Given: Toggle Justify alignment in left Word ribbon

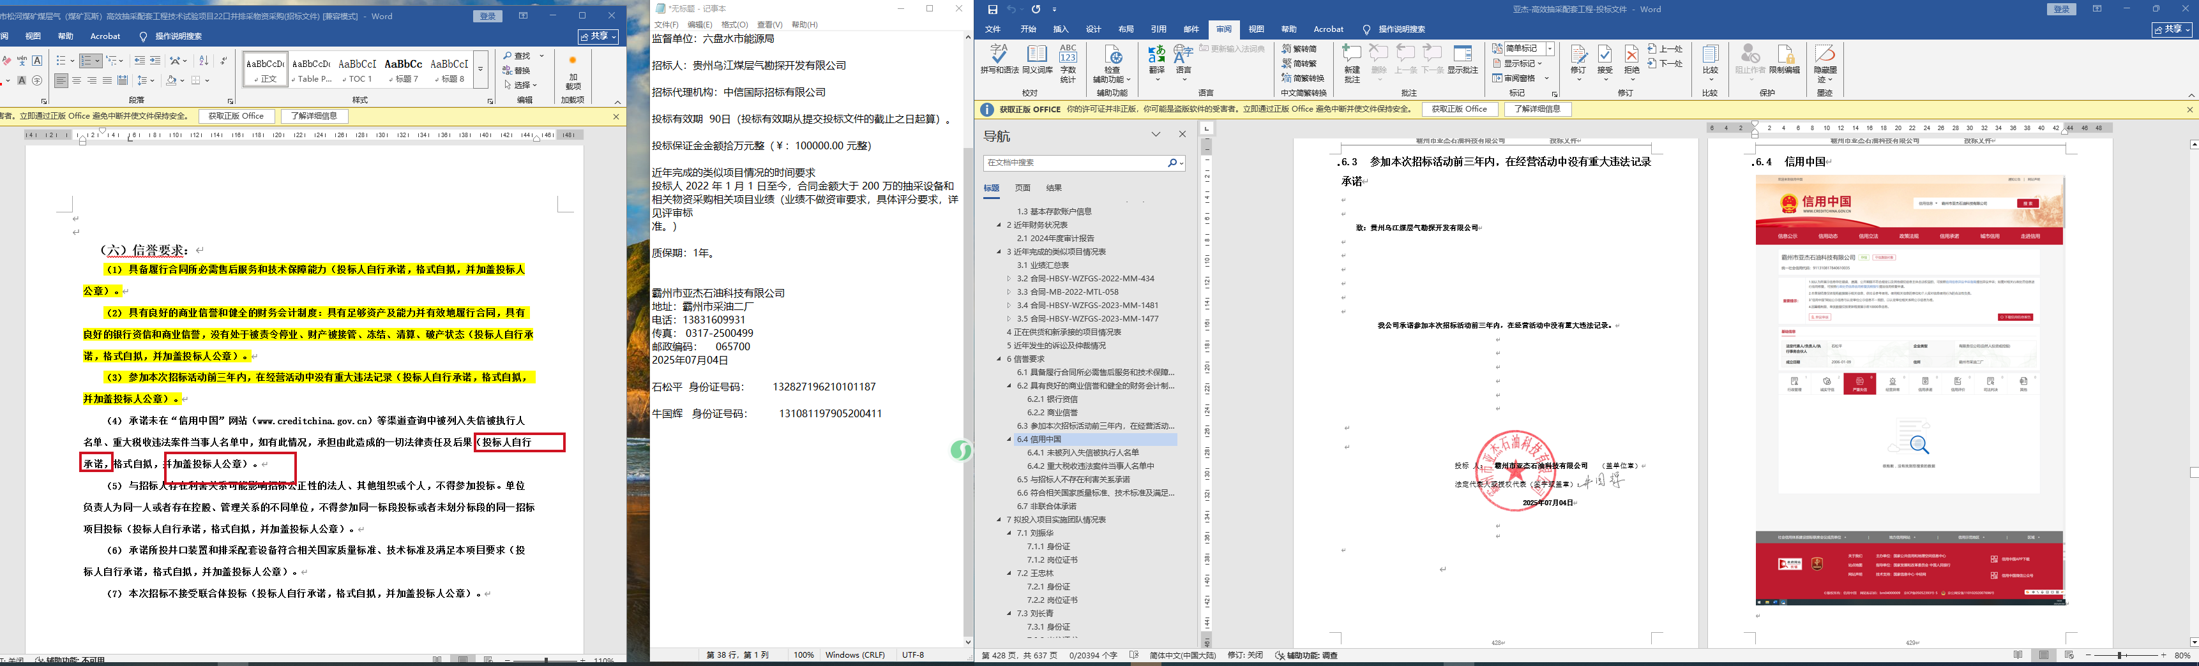Looking at the screenshot, I should coord(107,80).
